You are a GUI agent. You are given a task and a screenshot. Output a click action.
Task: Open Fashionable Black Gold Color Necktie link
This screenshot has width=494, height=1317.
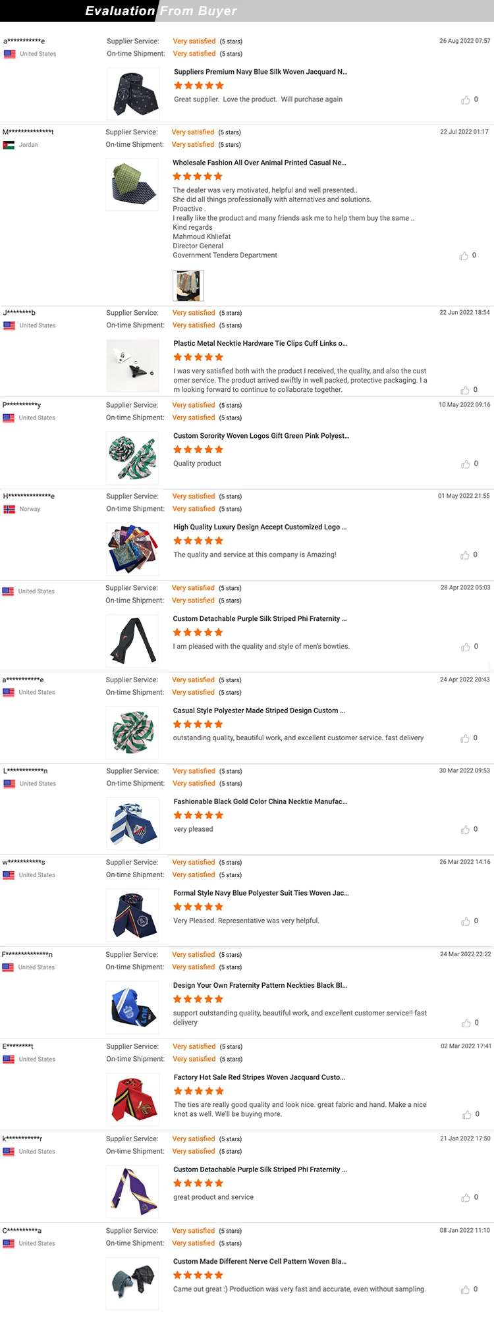260,801
